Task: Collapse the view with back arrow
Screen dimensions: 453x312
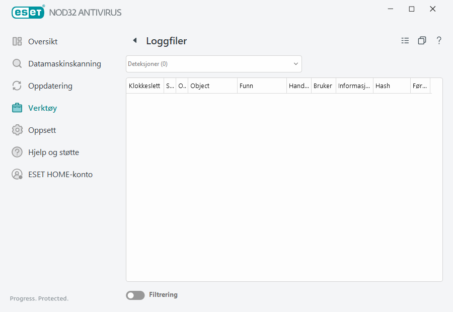Action: [x=134, y=40]
